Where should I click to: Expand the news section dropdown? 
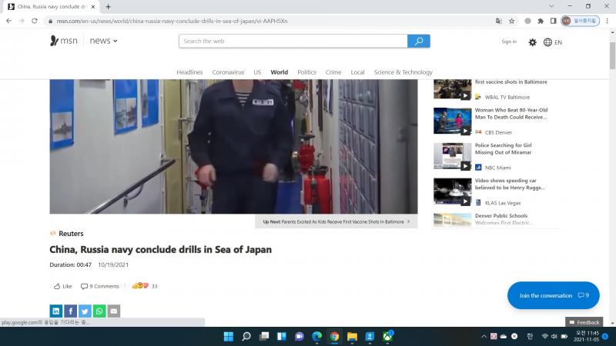104,41
